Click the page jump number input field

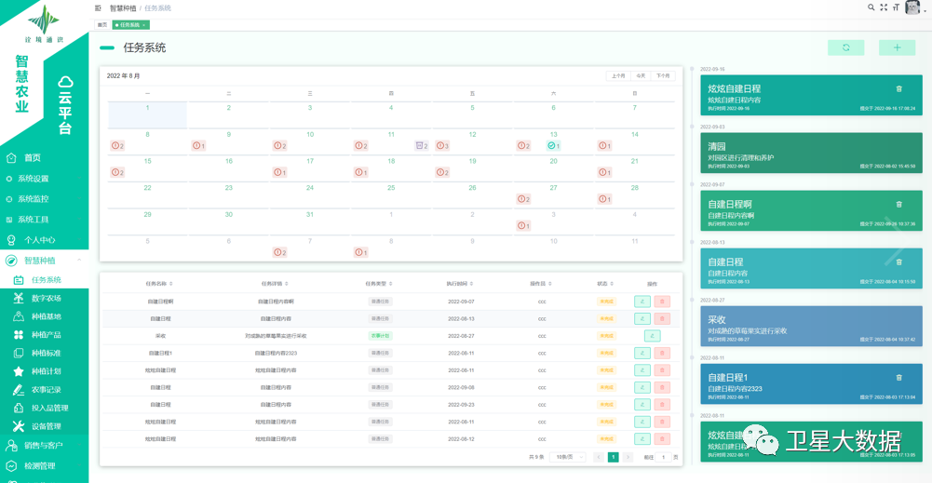663,458
